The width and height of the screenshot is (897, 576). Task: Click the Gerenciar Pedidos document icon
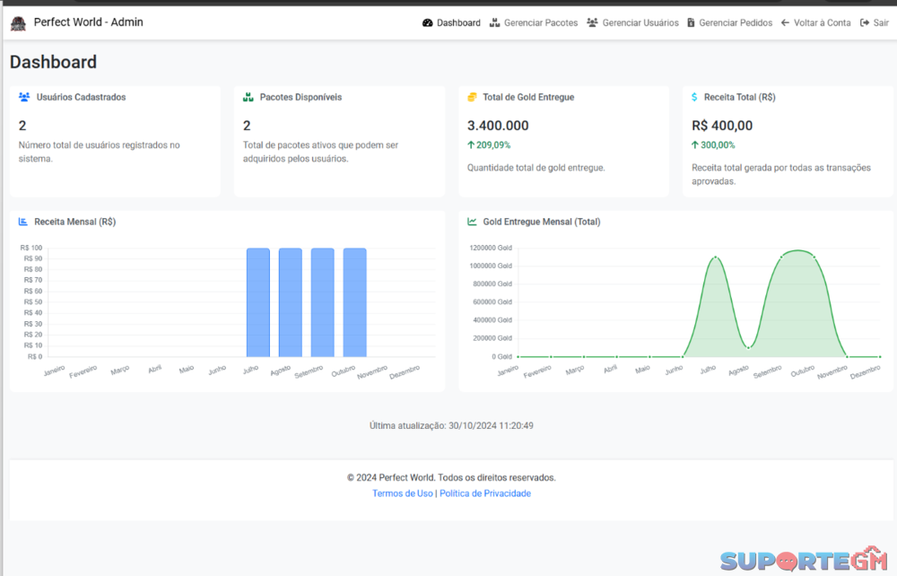[691, 23]
